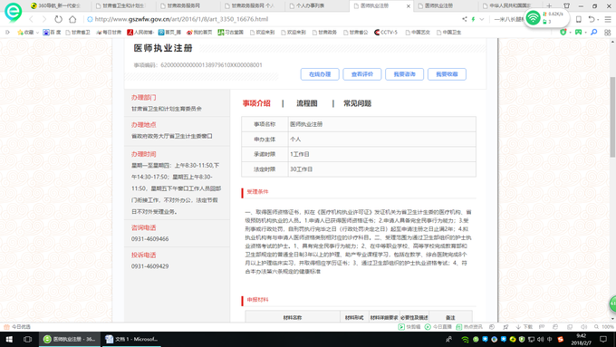Open a new browser tab

549,6
